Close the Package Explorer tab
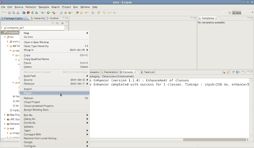The image size is (254, 148). pyautogui.click(x=25, y=19)
